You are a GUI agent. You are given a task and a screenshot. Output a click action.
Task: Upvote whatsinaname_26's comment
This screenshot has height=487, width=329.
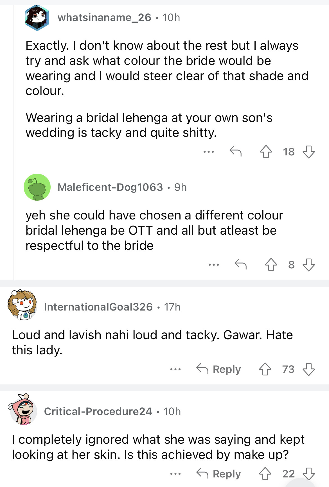[x=266, y=152]
